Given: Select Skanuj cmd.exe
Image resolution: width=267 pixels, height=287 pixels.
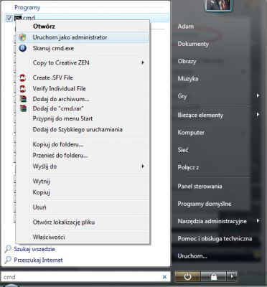Looking at the screenshot, I should point(83,48).
